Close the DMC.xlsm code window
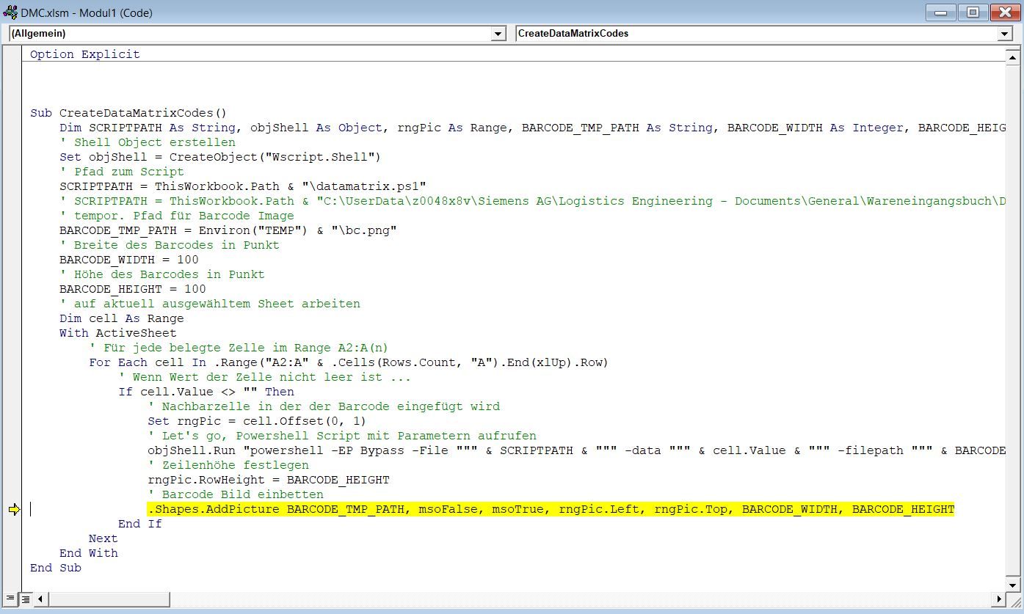 (1005, 12)
